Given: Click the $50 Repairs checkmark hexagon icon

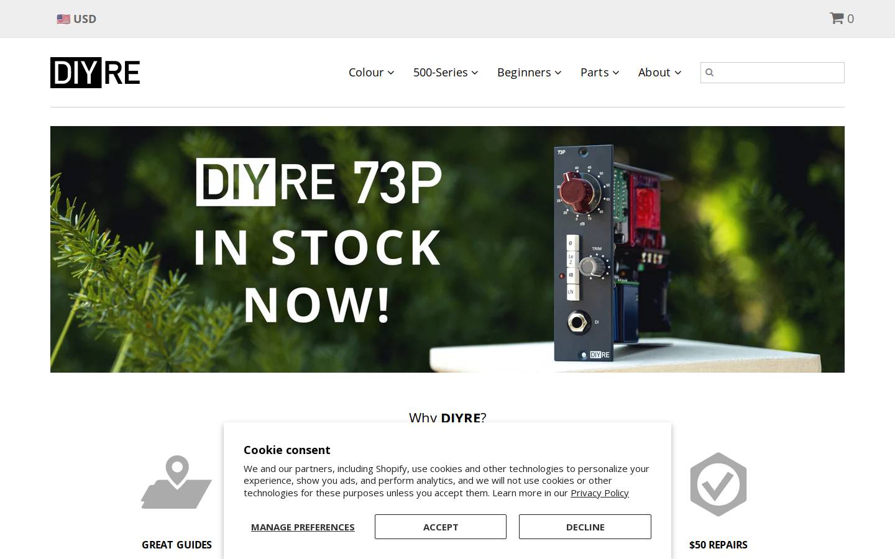Looking at the screenshot, I should 718,484.
